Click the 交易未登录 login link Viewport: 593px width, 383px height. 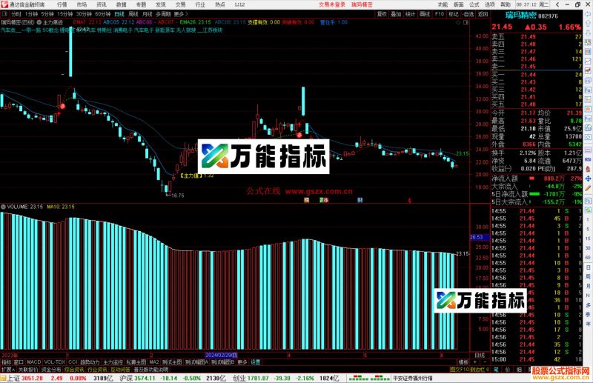331,4
